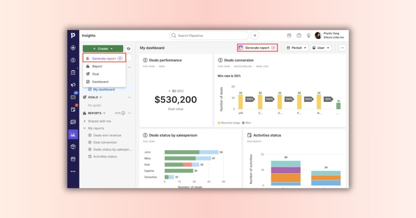Image resolution: width=416 pixels, height=218 pixels.
Task: Click Deals status by salesperson card title
Action: pyautogui.click(x=173, y=135)
